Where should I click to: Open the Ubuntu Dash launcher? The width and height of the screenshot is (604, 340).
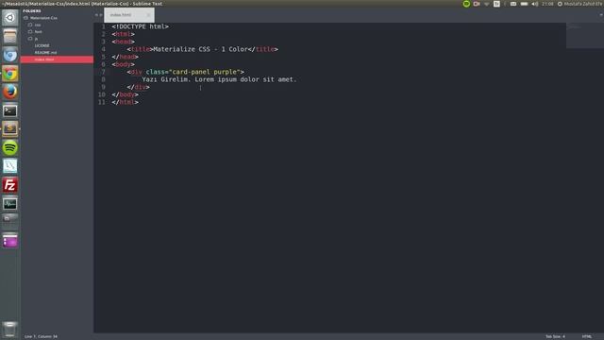point(10,18)
